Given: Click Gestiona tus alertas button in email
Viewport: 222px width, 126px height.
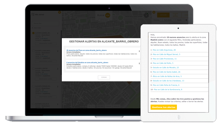Looking at the screenshot, I should (164, 107).
